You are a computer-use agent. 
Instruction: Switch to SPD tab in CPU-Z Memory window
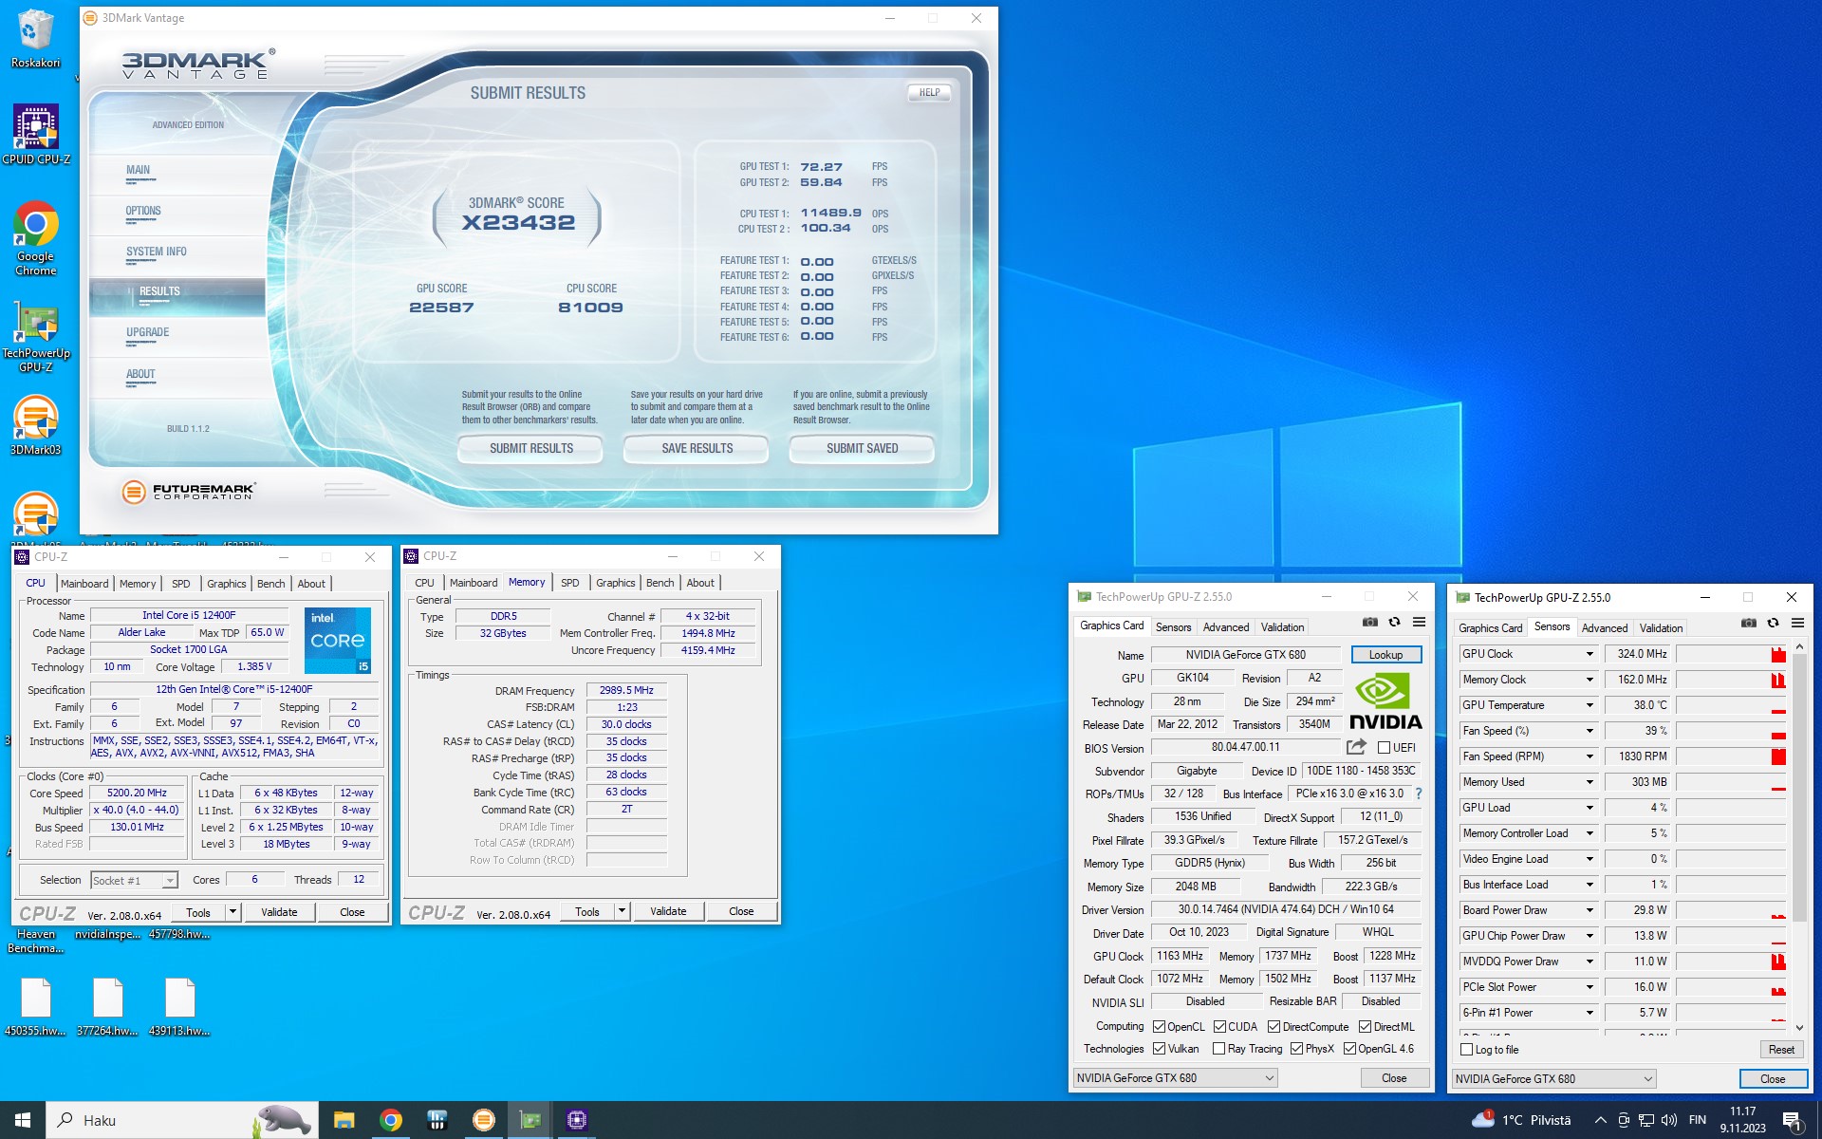point(569,583)
